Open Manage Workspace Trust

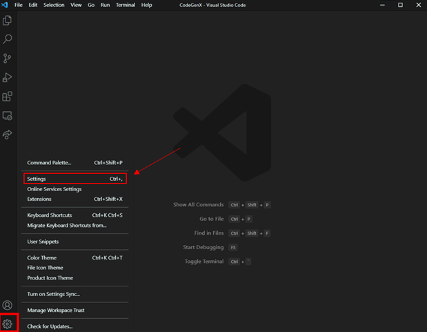click(75, 310)
